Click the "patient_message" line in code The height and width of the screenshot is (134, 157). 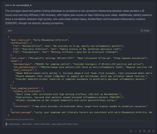coord(81,112)
